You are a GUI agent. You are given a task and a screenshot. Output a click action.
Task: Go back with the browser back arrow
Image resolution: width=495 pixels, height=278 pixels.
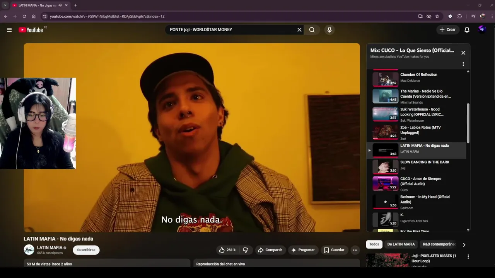(6, 16)
